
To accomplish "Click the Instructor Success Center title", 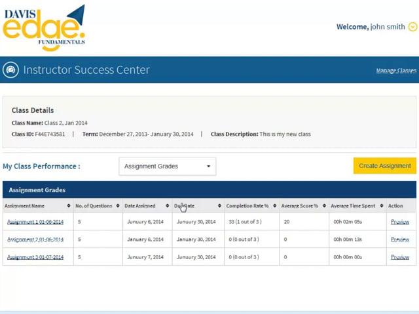I will pos(86,70).
